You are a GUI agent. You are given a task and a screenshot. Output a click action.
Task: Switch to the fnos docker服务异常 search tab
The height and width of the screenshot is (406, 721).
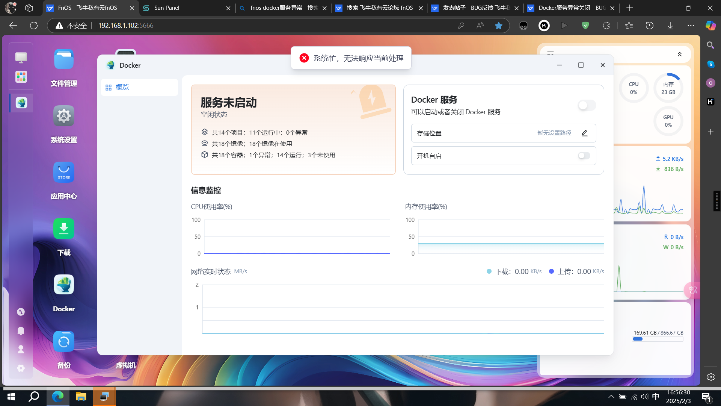[283, 8]
